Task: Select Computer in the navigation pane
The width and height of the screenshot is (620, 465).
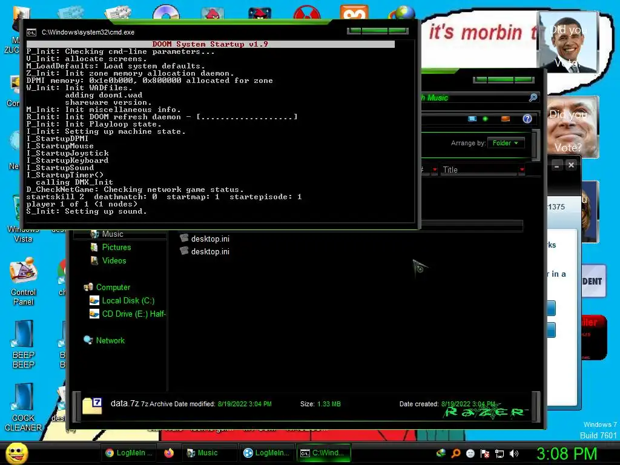Action: click(113, 287)
